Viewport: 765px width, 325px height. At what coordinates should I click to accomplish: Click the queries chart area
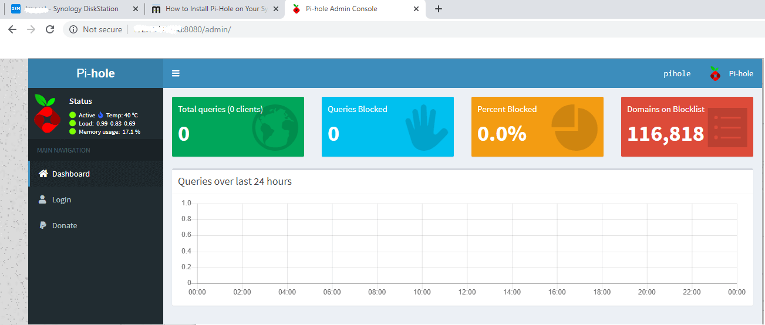pos(467,243)
